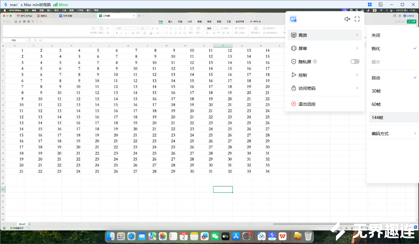
Task: Click the 隐私屏 help question icon
Action: 315,61
